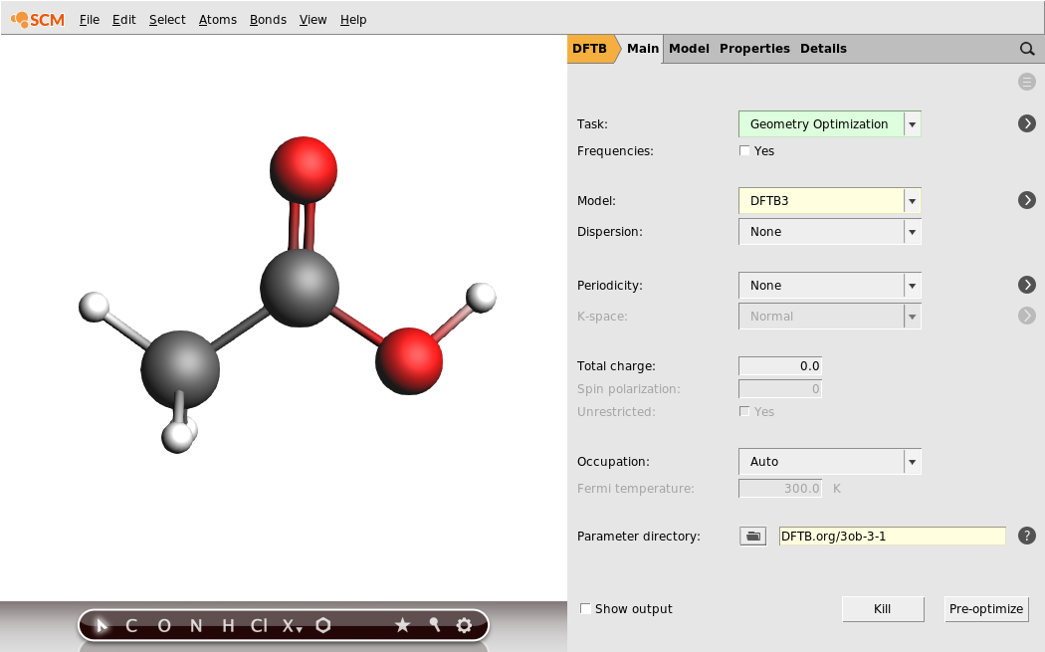
Task: Click the search magnifier icon
Action: tap(1027, 49)
